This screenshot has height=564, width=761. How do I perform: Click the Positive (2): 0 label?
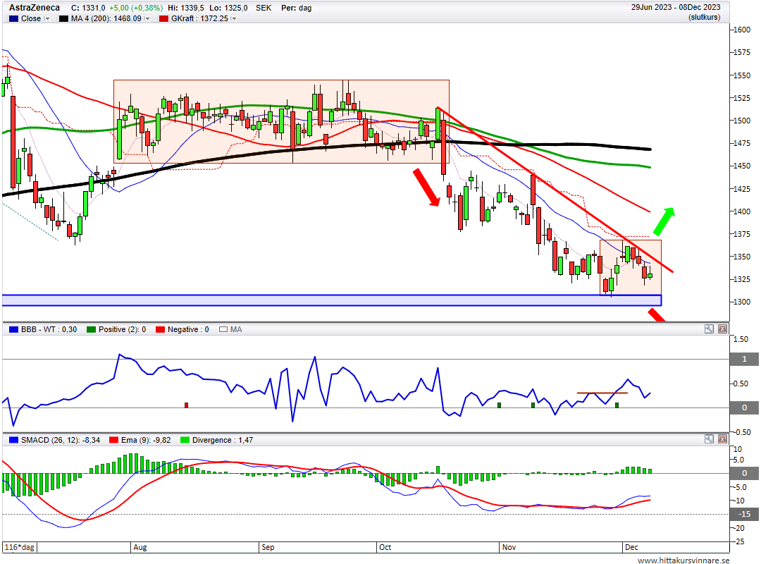tap(123, 329)
